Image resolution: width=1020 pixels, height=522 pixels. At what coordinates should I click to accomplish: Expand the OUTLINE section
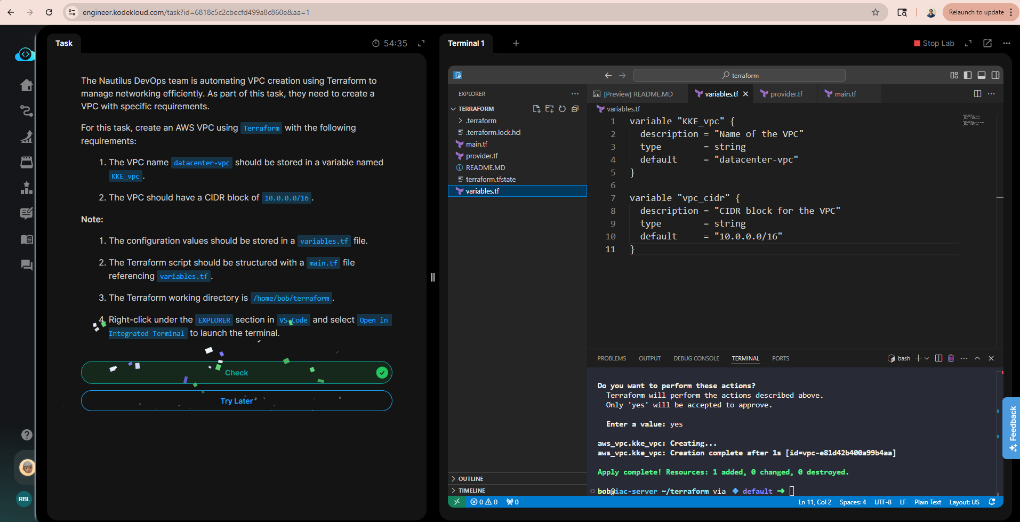pyautogui.click(x=470, y=479)
